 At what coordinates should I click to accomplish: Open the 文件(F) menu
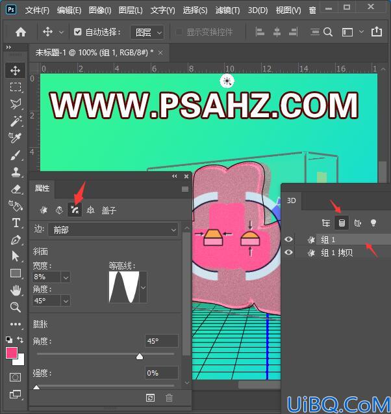pos(37,10)
